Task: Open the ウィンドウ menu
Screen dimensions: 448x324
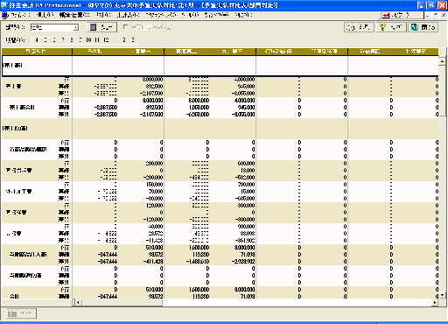Action: click(216, 15)
